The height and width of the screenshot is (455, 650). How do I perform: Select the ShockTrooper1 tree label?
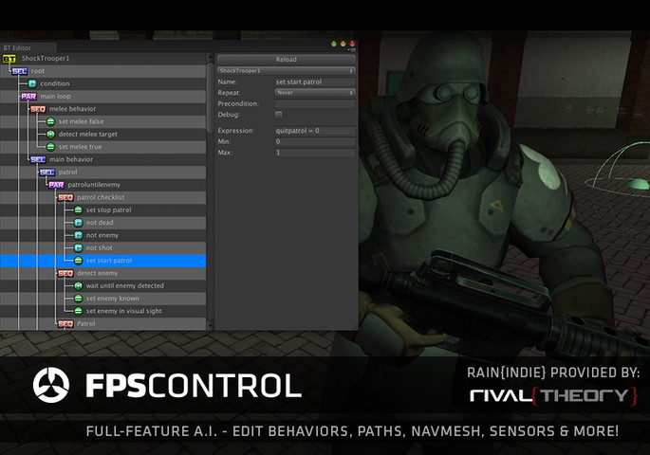pyautogui.click(x=46, y=59)
